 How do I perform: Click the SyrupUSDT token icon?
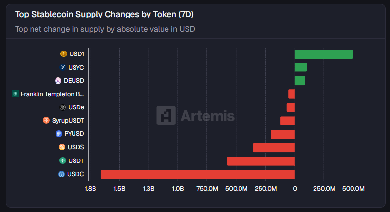(x=46, y=121)
